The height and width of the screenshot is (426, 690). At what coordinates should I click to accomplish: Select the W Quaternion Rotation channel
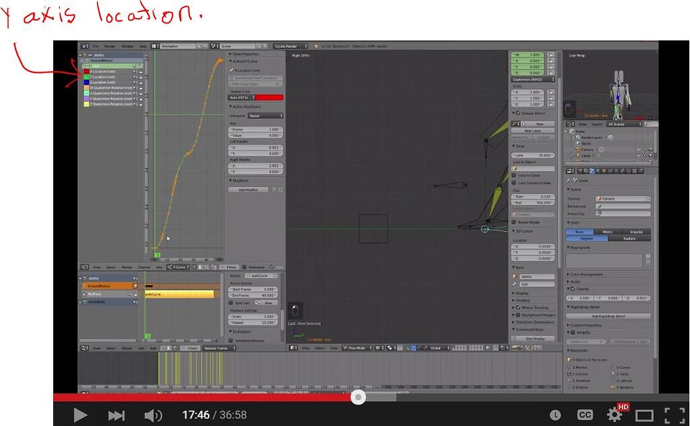pyautogui.click(x=113, y=88)
